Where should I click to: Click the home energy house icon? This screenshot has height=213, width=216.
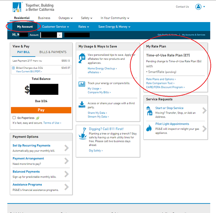82,58
